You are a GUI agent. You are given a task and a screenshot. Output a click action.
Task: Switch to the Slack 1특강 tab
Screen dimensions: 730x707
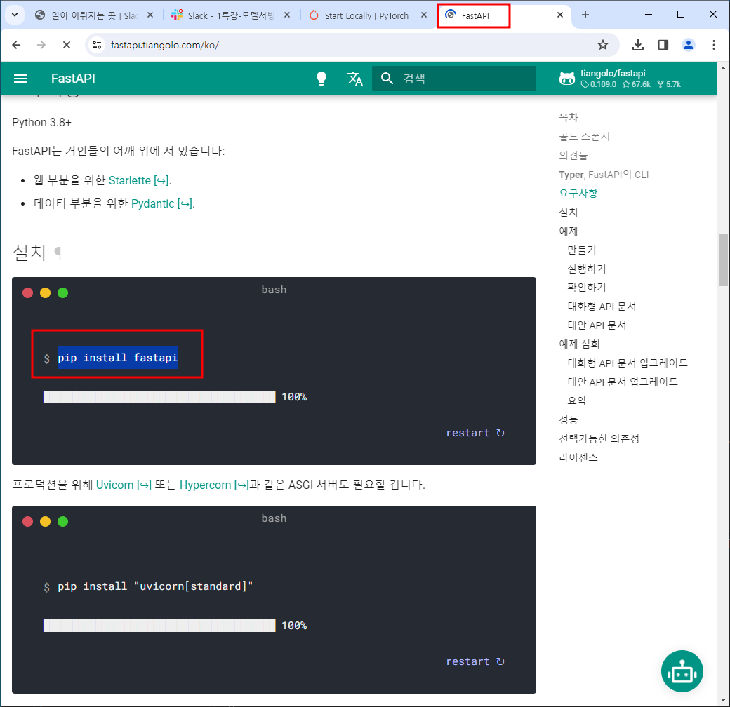pos(230,15)
